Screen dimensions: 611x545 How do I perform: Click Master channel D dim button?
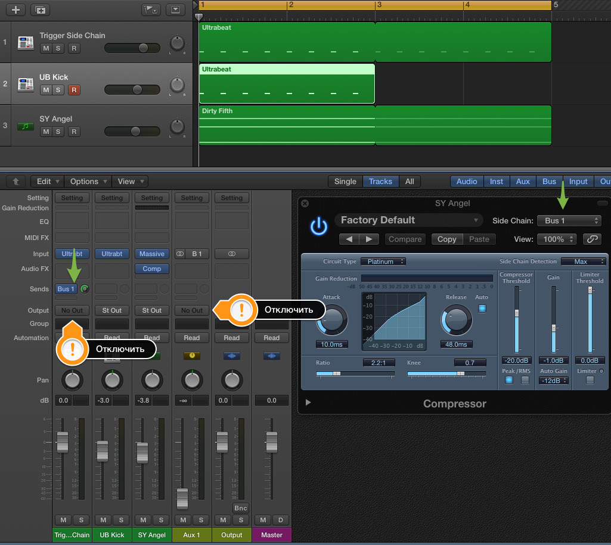281,520
